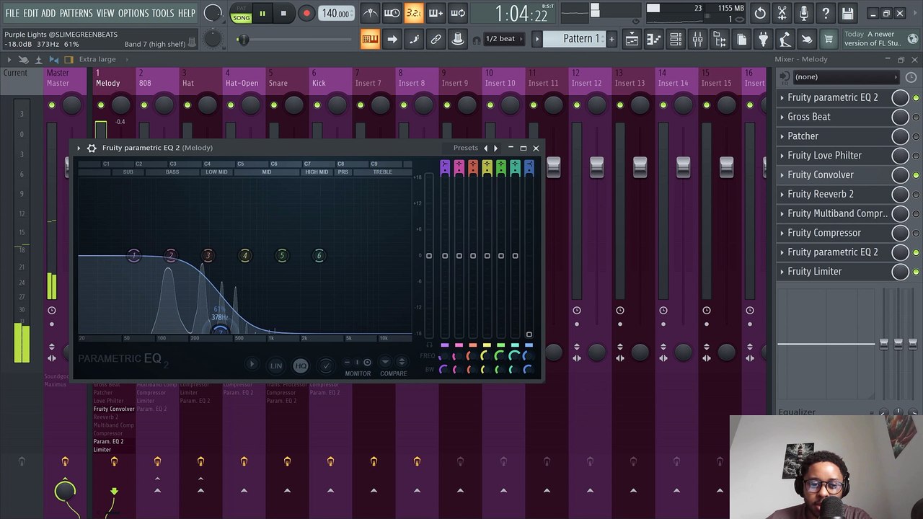
Task: Open the Mixer window icon
Action: tap(697, 39)
